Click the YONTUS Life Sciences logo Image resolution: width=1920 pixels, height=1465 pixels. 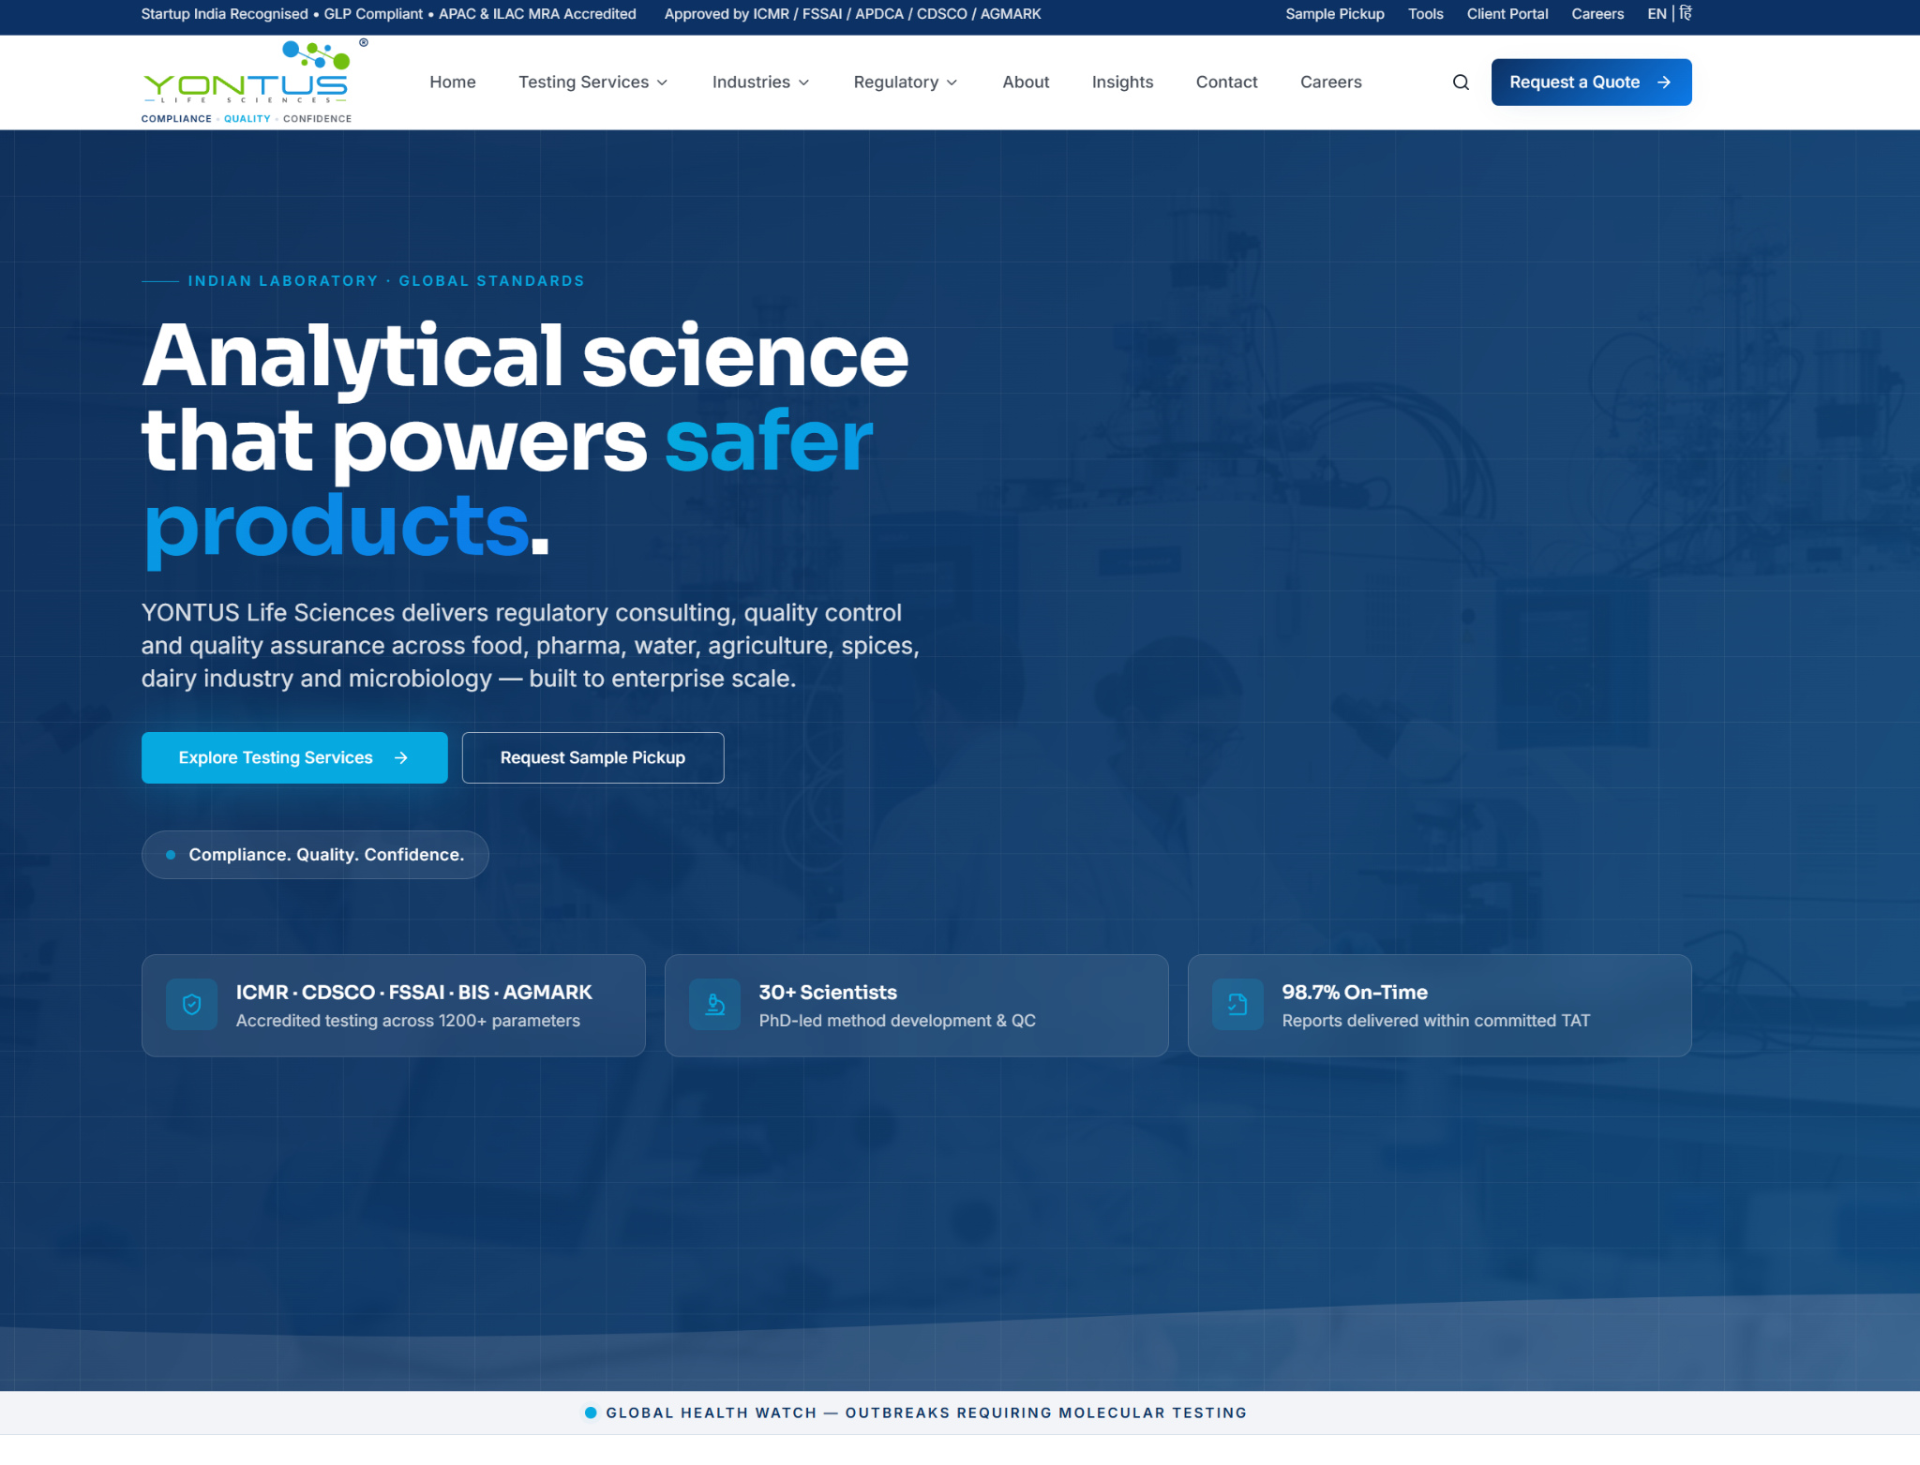tap(255, 82)
